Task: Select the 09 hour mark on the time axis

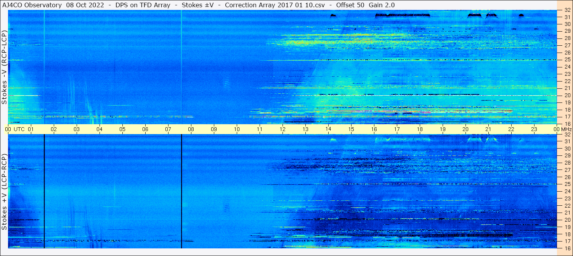Action: click(214, 129)
